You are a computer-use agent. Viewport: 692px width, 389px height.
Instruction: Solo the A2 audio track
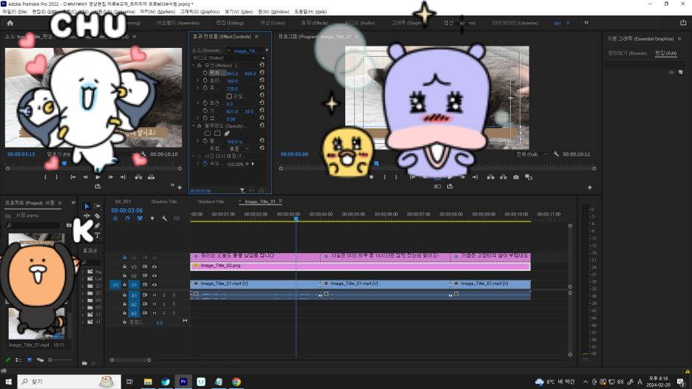coord(164,304)
